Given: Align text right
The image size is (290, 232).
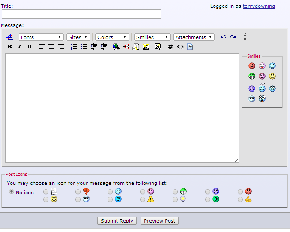Looking at the screenshot, I should click(x=61, y=47).
